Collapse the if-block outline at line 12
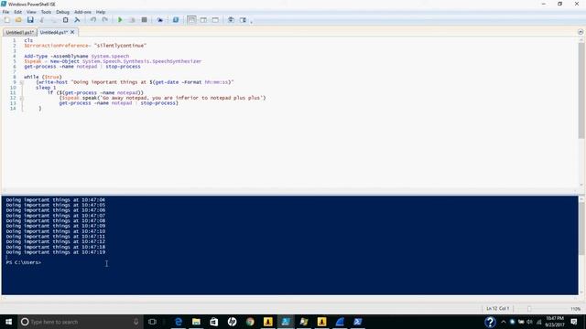The image size is (586, 329). 22,98
